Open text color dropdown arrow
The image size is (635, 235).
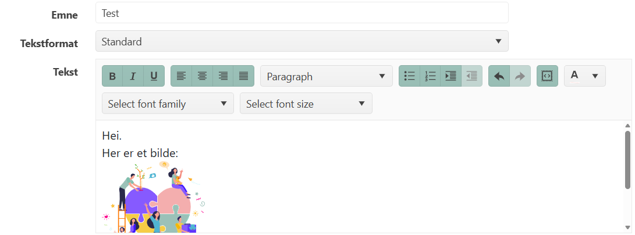pos(595,76)
